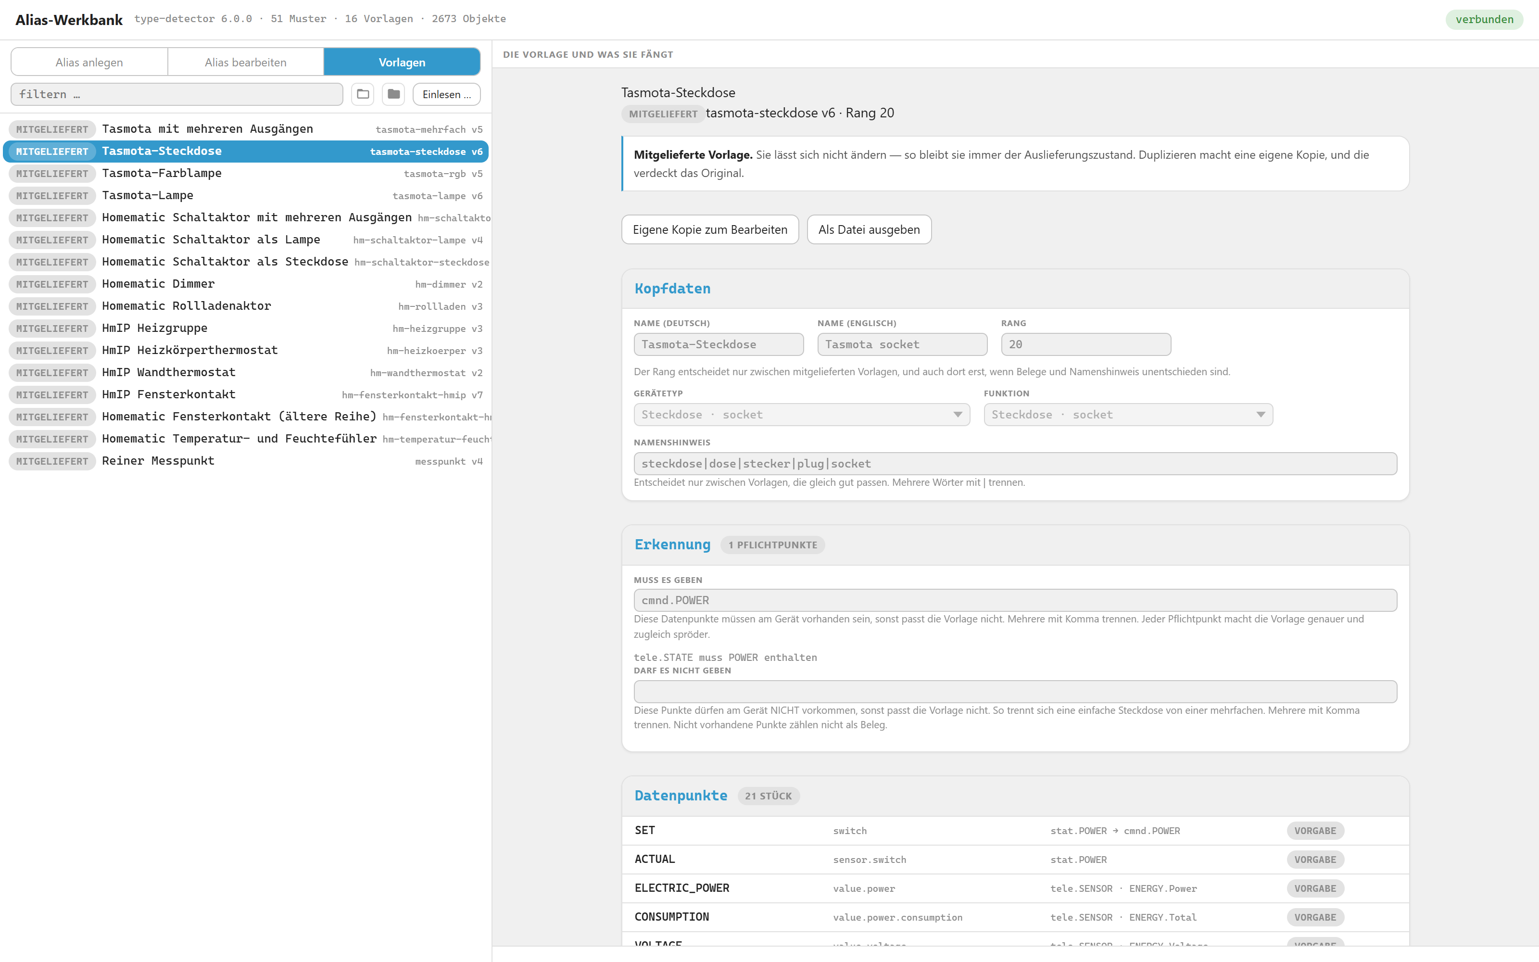The width and height of the screenshot is (1539, 962).
Task: Click the Datenpunkte section heading
Action: coord(681,796)
